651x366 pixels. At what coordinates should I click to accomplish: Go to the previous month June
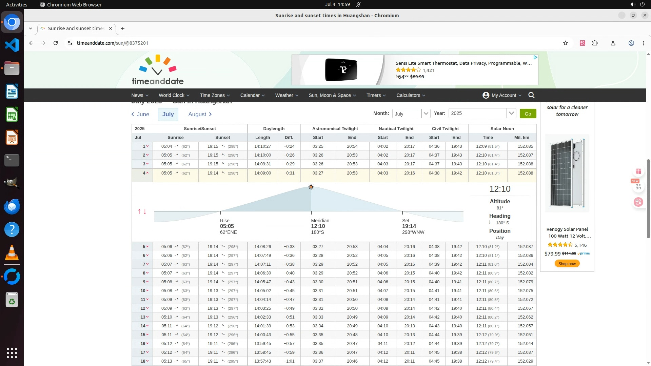click(140, 114)
